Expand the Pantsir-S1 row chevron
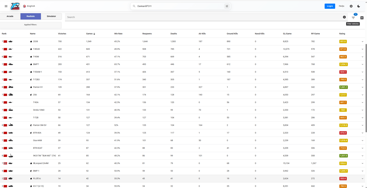Image resolution: width=367 pixels, height=188 pixels. tap(362, 87)
